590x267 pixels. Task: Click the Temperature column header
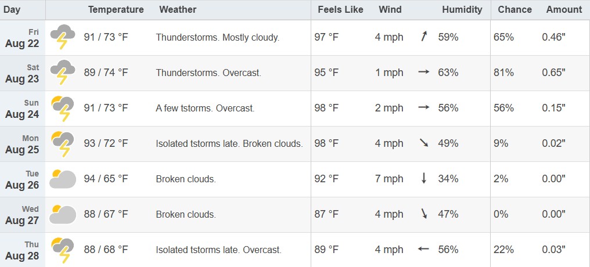click(x=116, y=10)
